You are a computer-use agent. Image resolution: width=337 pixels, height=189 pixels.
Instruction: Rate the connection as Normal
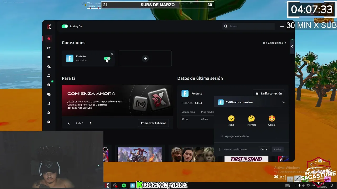point(251,120)
